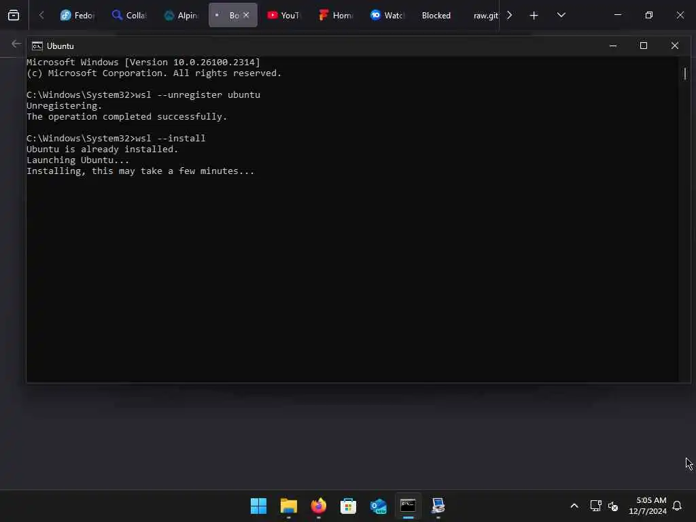Open a new browser tab

click(534, 16)
